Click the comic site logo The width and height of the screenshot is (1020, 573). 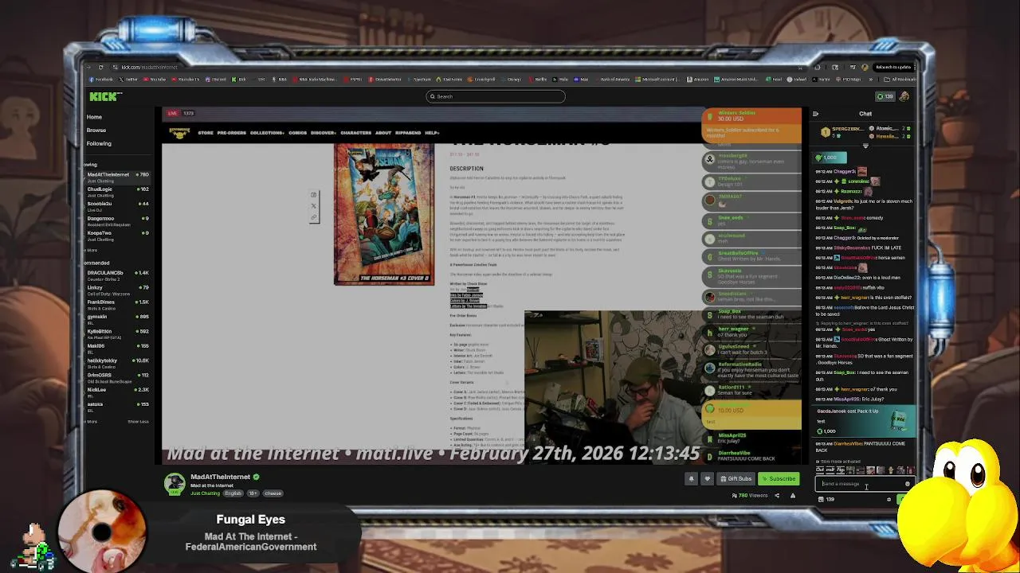tap(179, 134)
